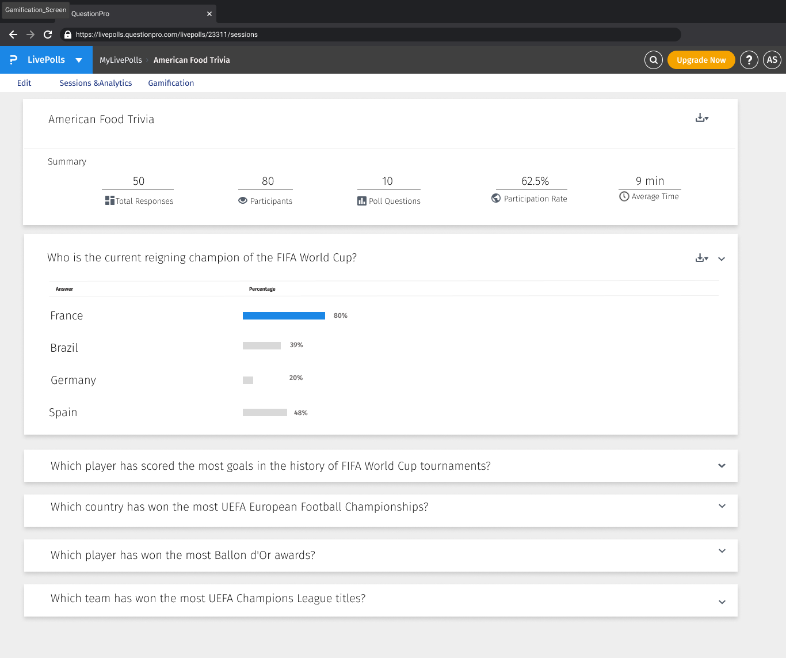The height and width of the screenshot is (658, 786).
Task: Open the AS user profile avatar
Action: pos(772,60)
